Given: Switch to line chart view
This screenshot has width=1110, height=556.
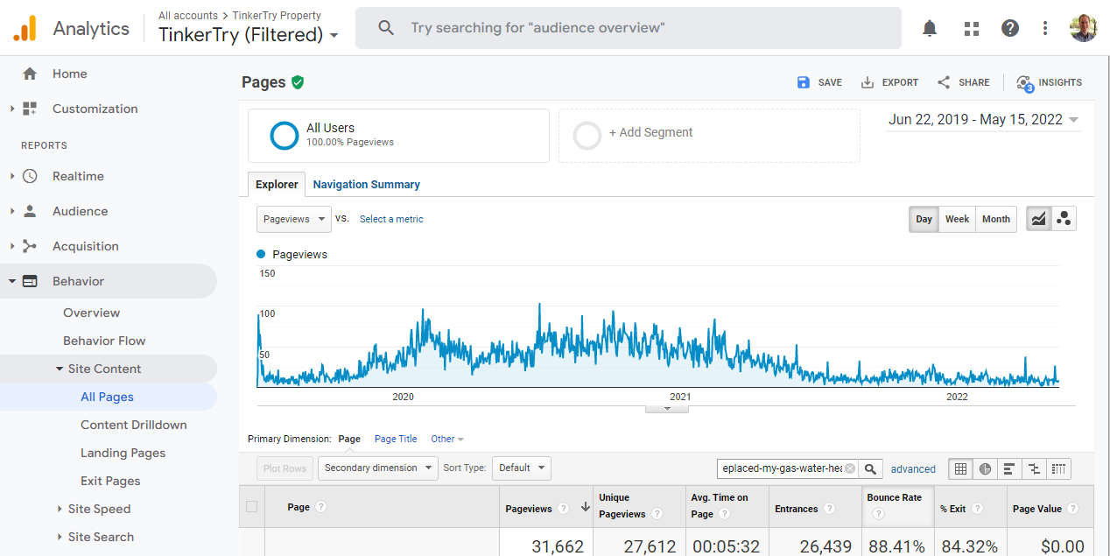Looking at the screenshot, I should point(1039,219).
